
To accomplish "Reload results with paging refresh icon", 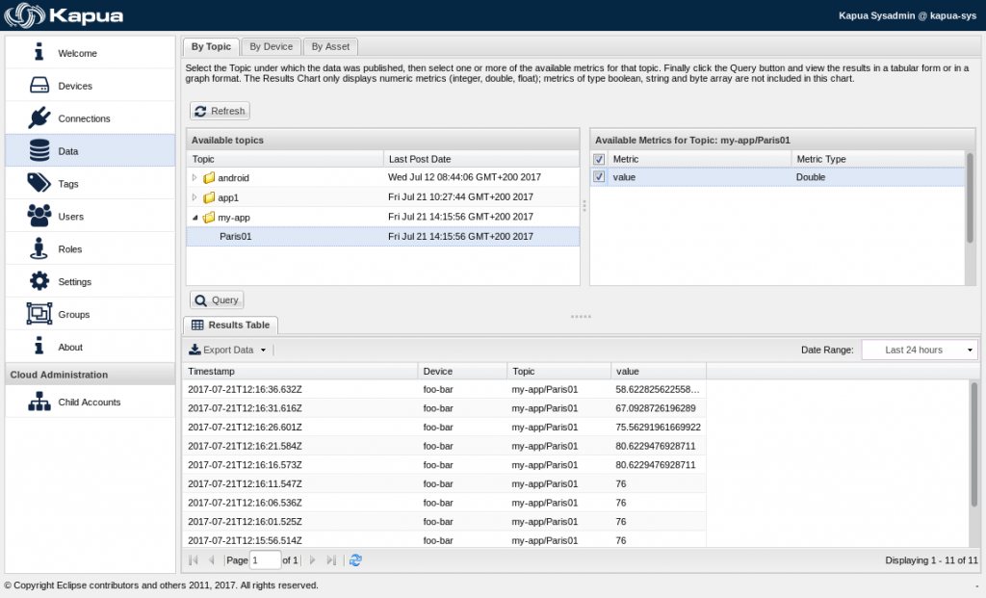I will tap(355, 559).
